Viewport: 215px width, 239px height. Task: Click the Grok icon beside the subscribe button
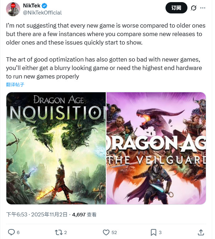pos(193,8)
